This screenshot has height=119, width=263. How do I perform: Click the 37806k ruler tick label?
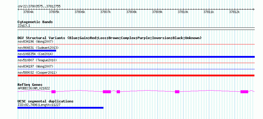[80, 12]
